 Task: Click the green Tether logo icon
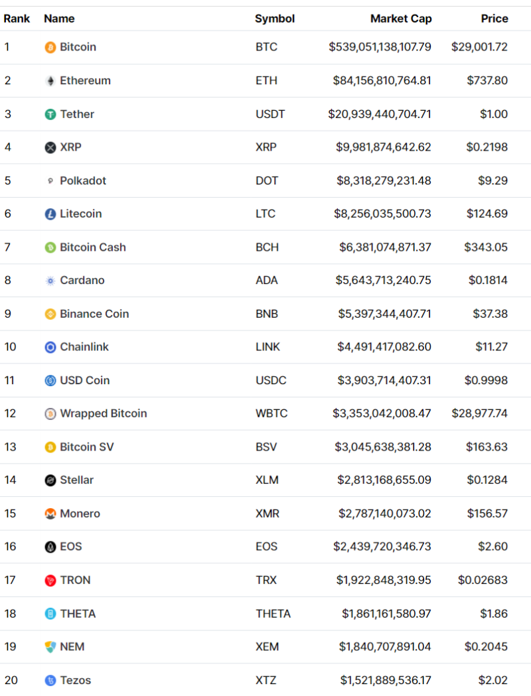50,114
